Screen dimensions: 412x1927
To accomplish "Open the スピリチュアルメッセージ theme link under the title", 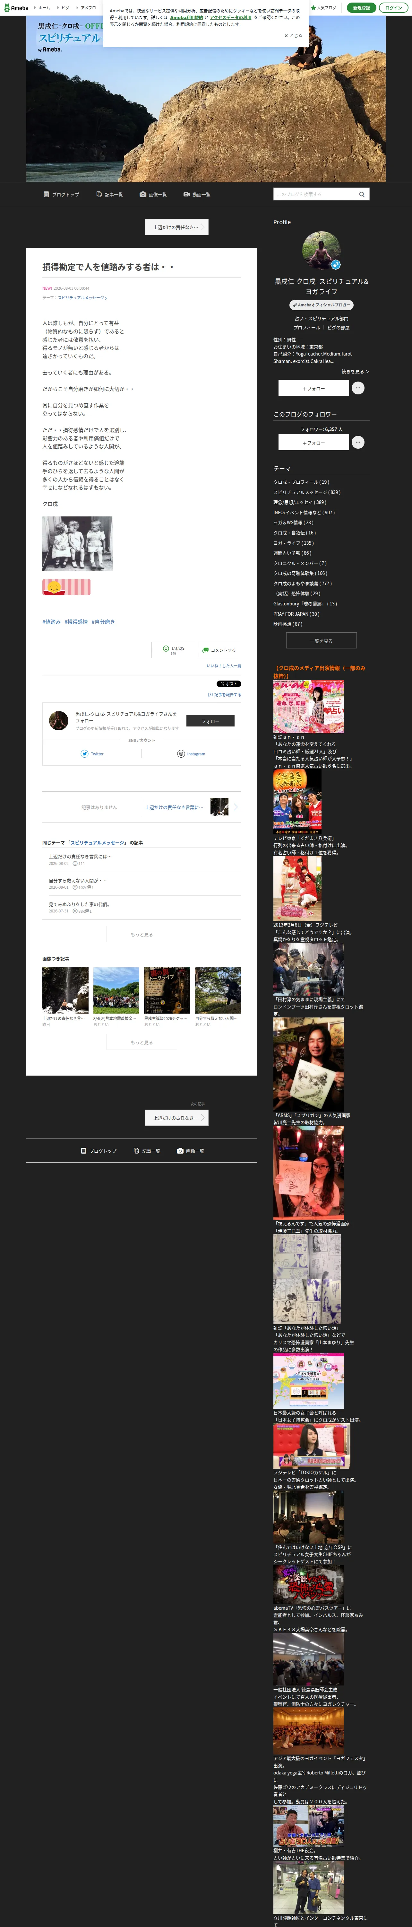I will pos(82,298).
